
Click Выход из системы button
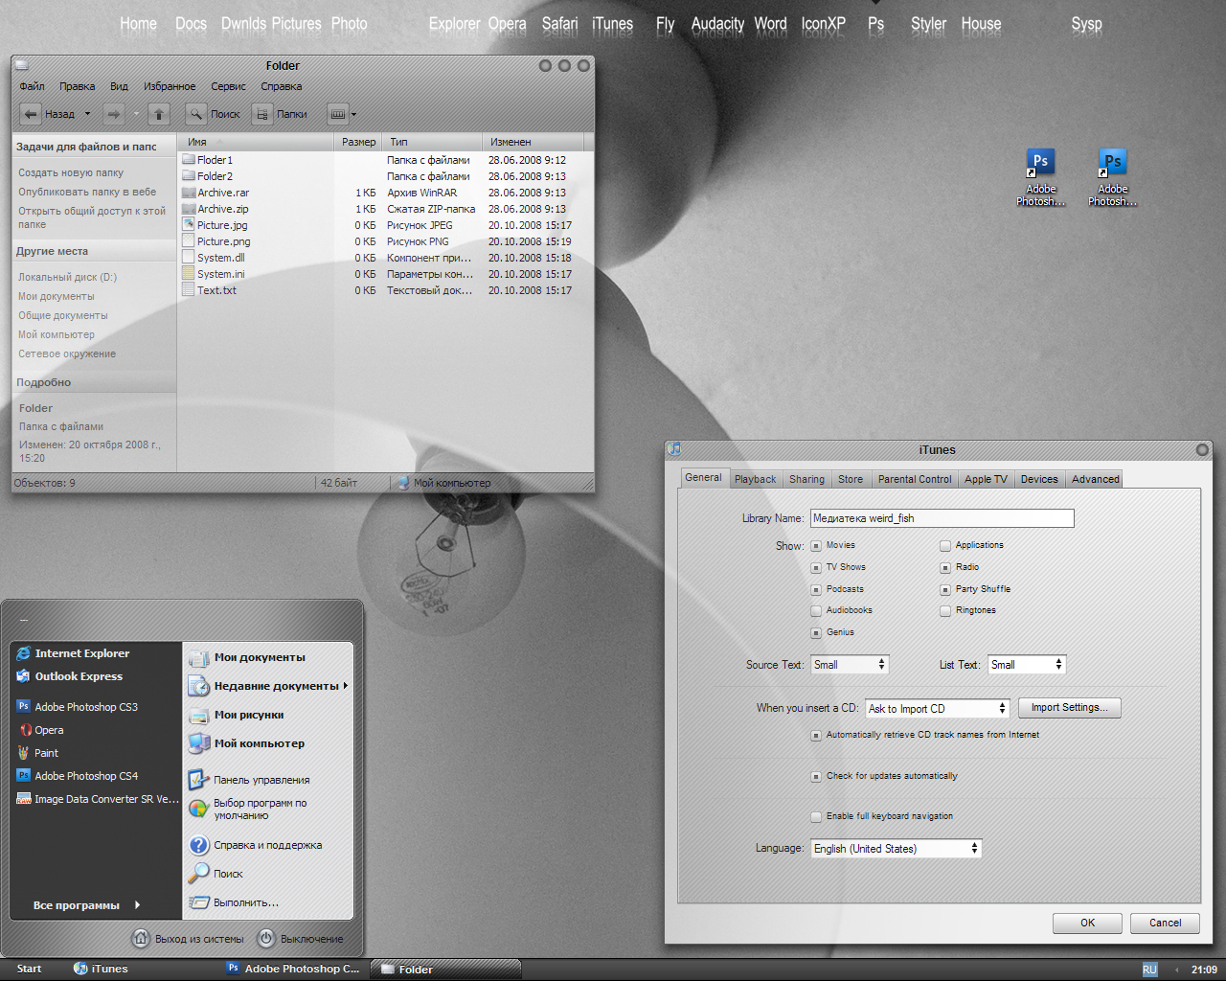click(188, 939)
